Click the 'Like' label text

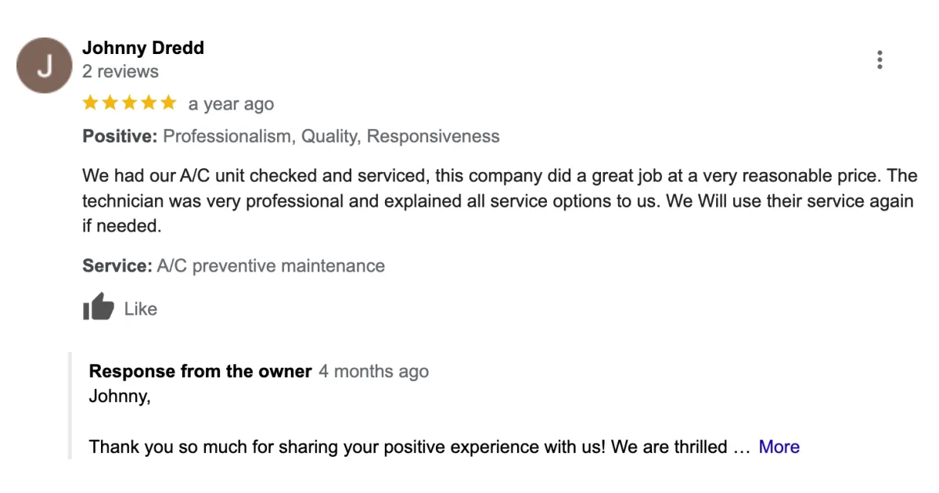pos(141,309)
